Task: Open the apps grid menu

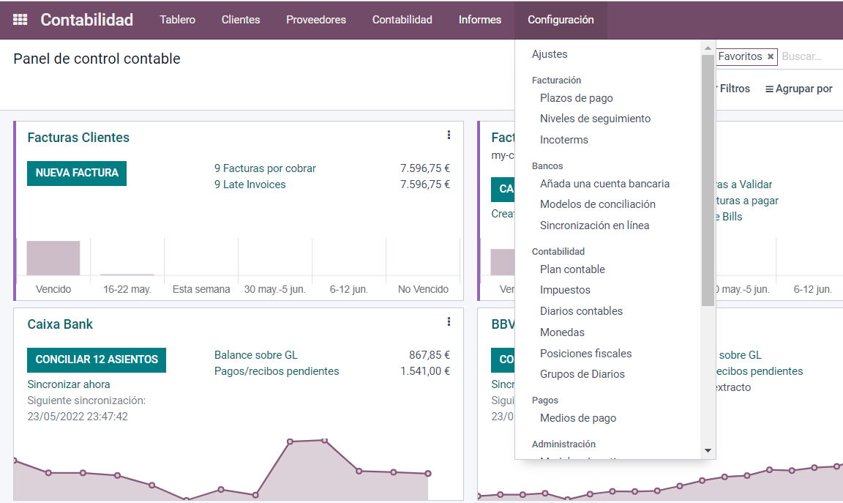Action: (x=20, y=20)
